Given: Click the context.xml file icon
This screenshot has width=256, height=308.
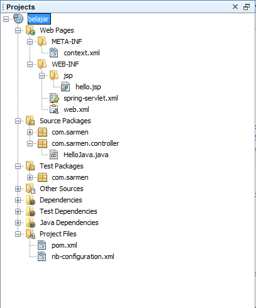Looking at the screenshot, I should (54, 53).
